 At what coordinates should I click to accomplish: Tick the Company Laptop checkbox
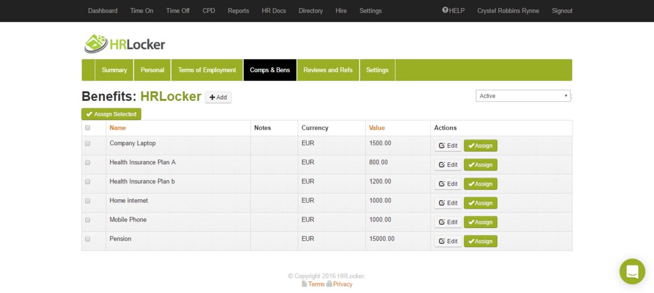[88, 144]
